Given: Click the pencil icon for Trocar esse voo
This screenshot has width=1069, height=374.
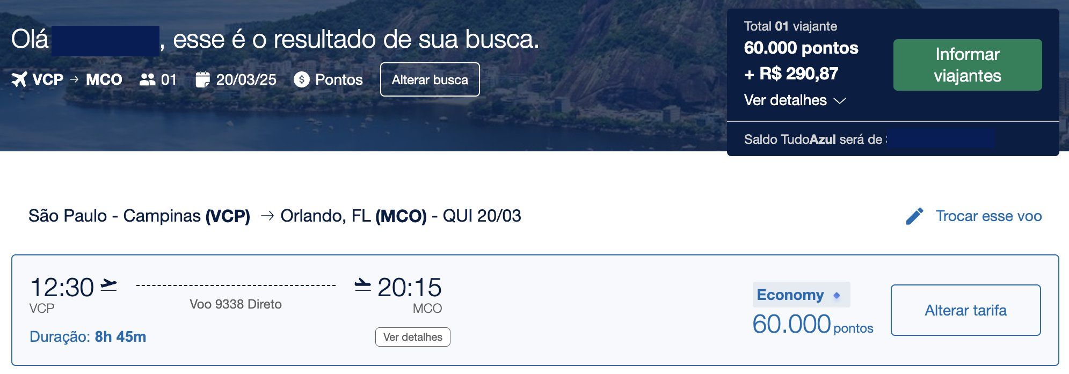Looking at the screenshot, I should 914,216.
